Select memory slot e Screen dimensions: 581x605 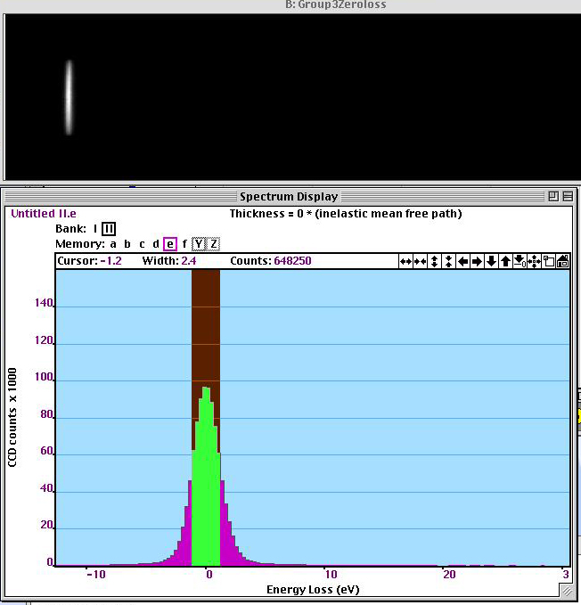[x=170, y=244]
